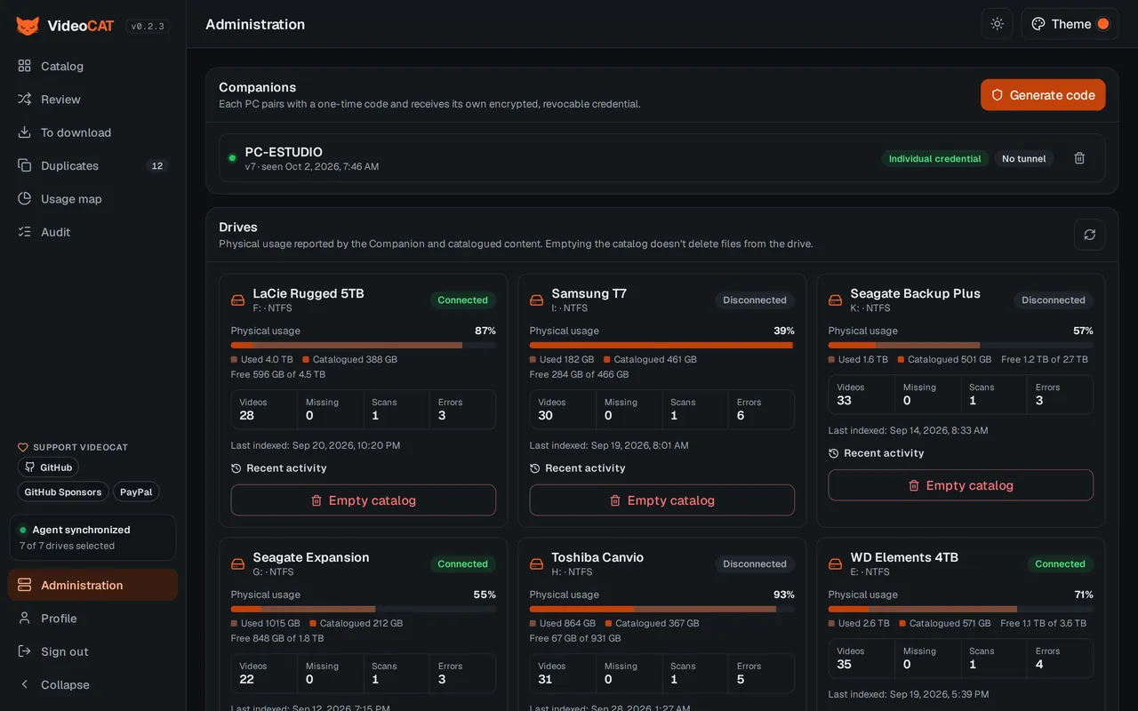Click the Toshiba Canvio drive icon

click(x=537, y=564)
